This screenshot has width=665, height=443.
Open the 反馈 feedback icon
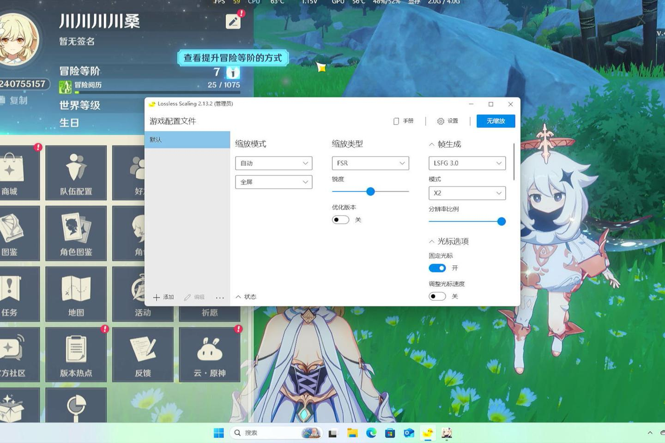(143, 354)
